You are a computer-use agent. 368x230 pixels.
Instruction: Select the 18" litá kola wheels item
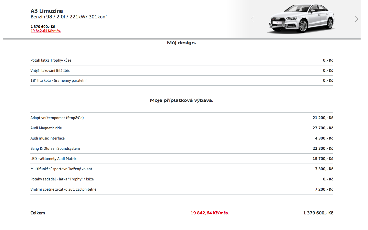(59, 80)
